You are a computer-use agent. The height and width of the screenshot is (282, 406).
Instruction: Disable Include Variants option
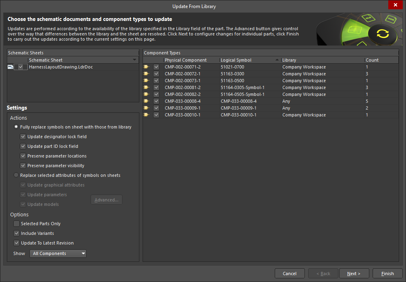[x=17, y=233]
